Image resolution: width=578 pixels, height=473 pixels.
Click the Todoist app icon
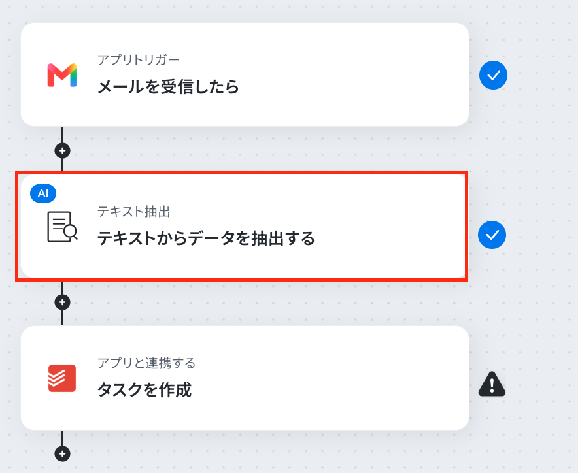tap(62, 378)
